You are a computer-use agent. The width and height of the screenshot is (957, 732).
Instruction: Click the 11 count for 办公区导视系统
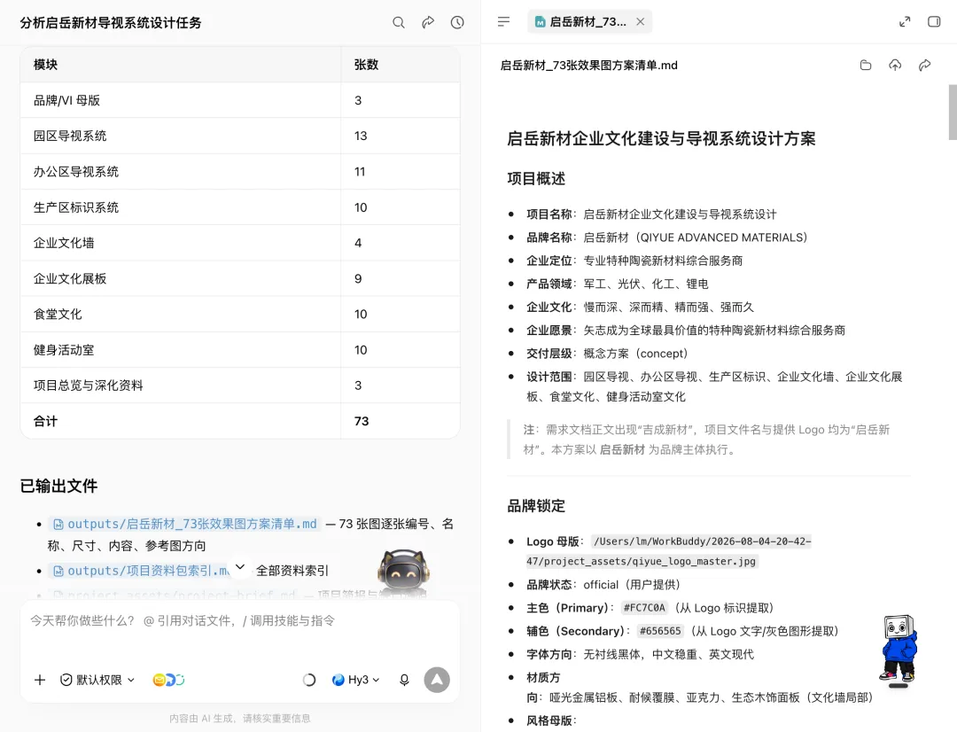click(x=360, y=172)
